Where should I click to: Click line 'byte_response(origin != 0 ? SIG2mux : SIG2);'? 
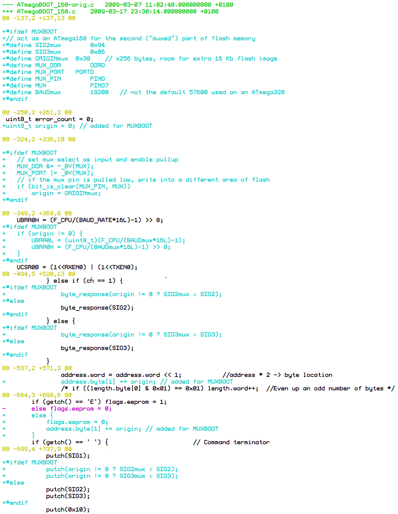point(141,294)
